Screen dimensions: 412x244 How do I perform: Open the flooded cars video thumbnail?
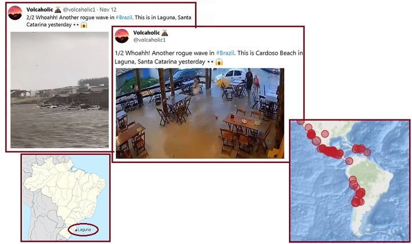tap(60, 90)
